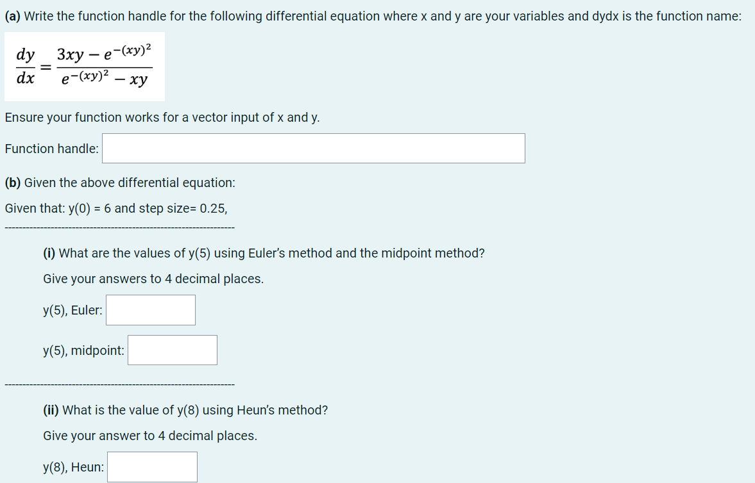Viewport: 755px width, 483px height.
Task: Click the y(8), Heun label
Action: [x=74, y=466]
